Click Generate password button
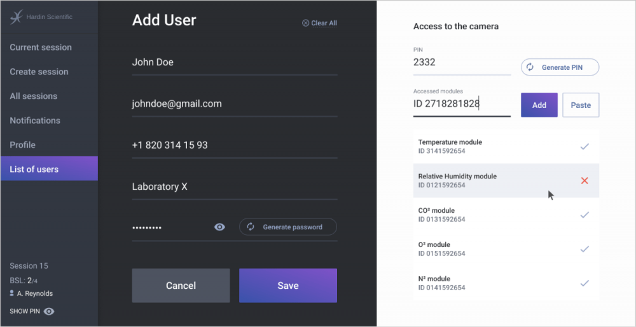Screen dimensions: 636x327 tap(288, 227)
